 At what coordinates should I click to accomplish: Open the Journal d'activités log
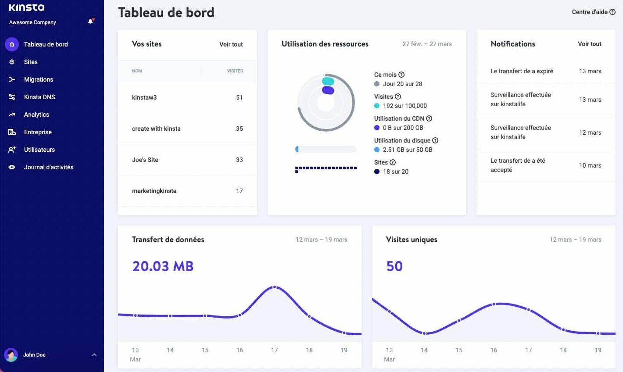[x=48, y=167]
